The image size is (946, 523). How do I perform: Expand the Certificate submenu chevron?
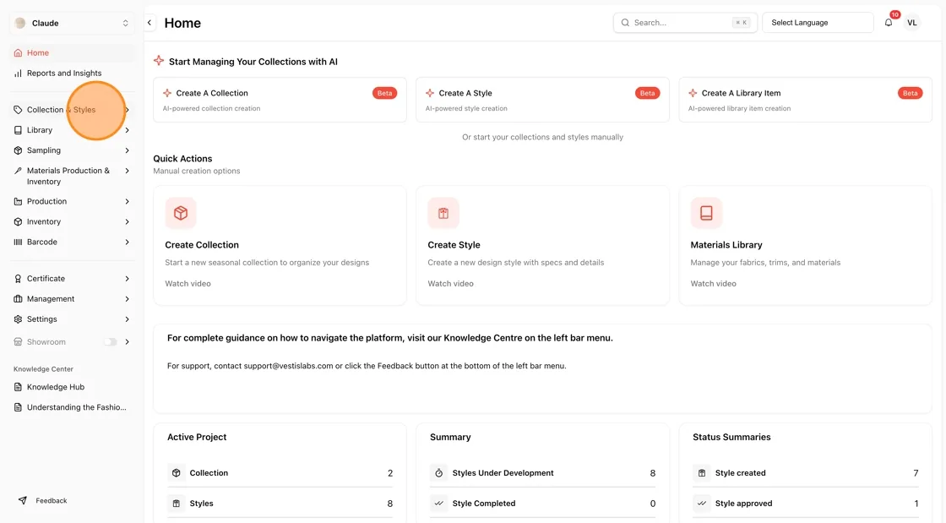point(128,279)
